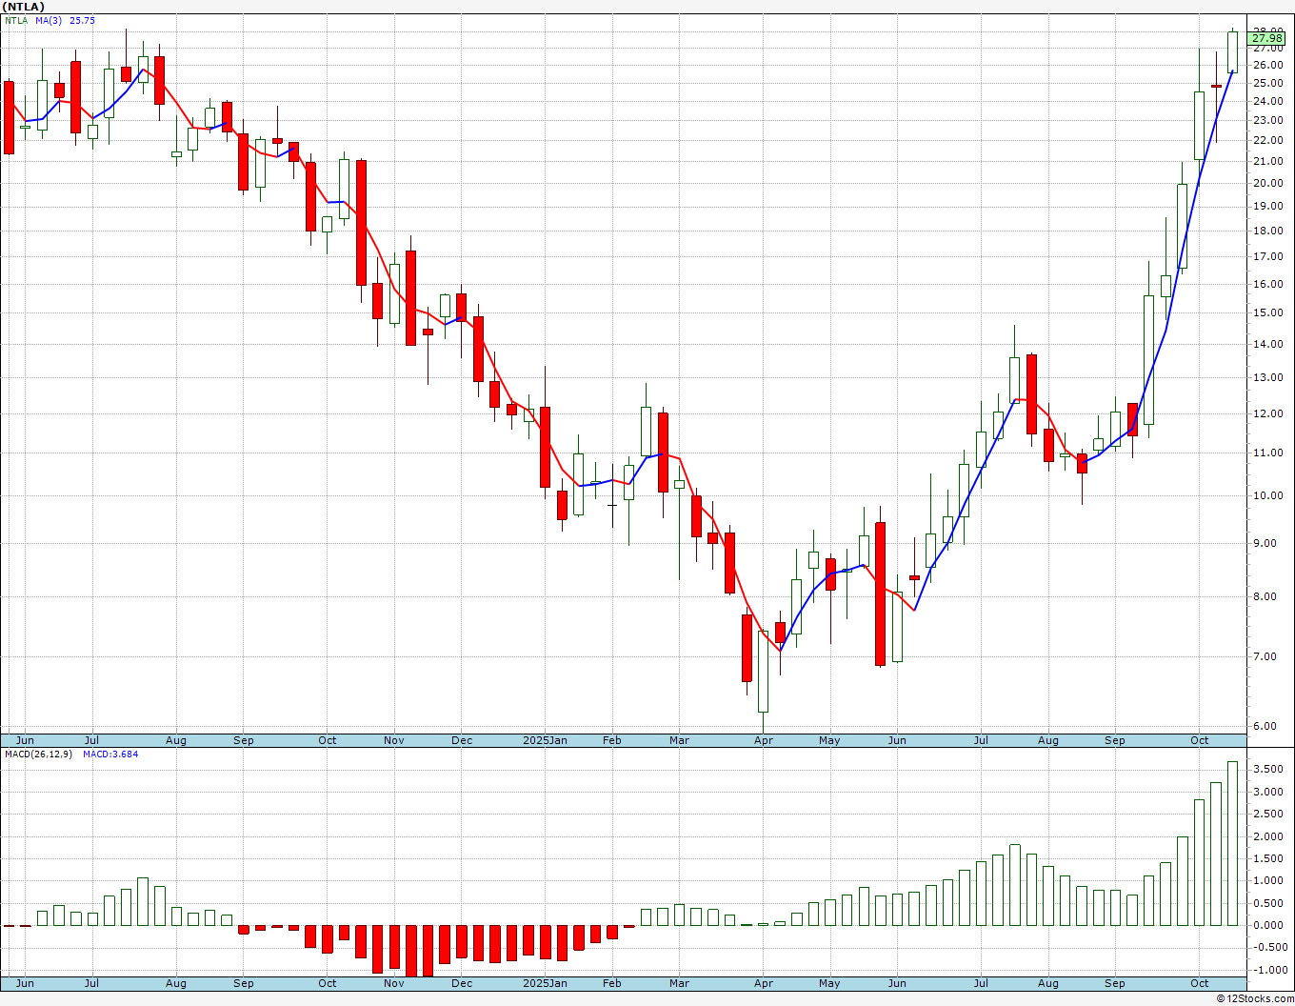Click the tallest, most recent MACD histogram bar

point(1233,843)
